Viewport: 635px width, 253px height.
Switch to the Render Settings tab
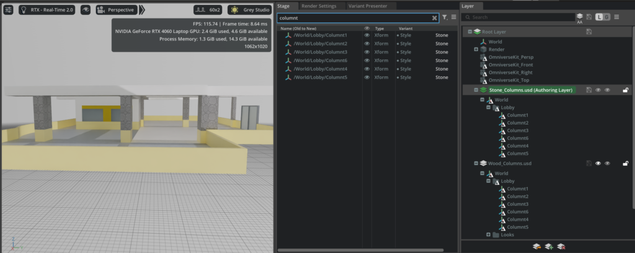(319, 6)
